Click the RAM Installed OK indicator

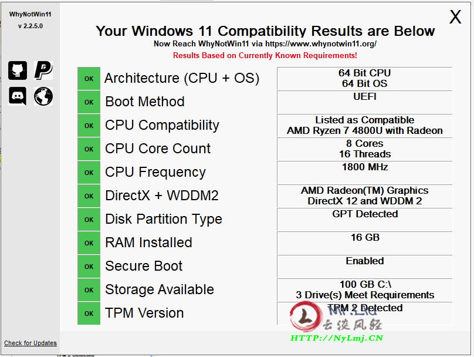click(x=89, y=243)
